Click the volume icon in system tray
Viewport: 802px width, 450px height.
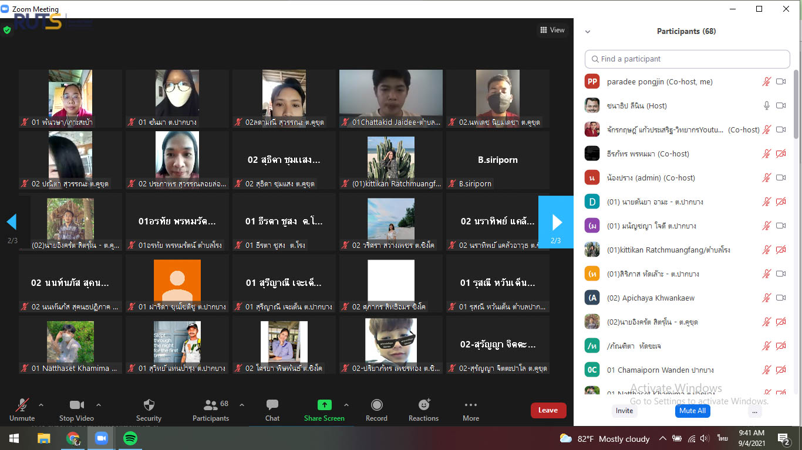pyautogui.click(x=705, y=438)
